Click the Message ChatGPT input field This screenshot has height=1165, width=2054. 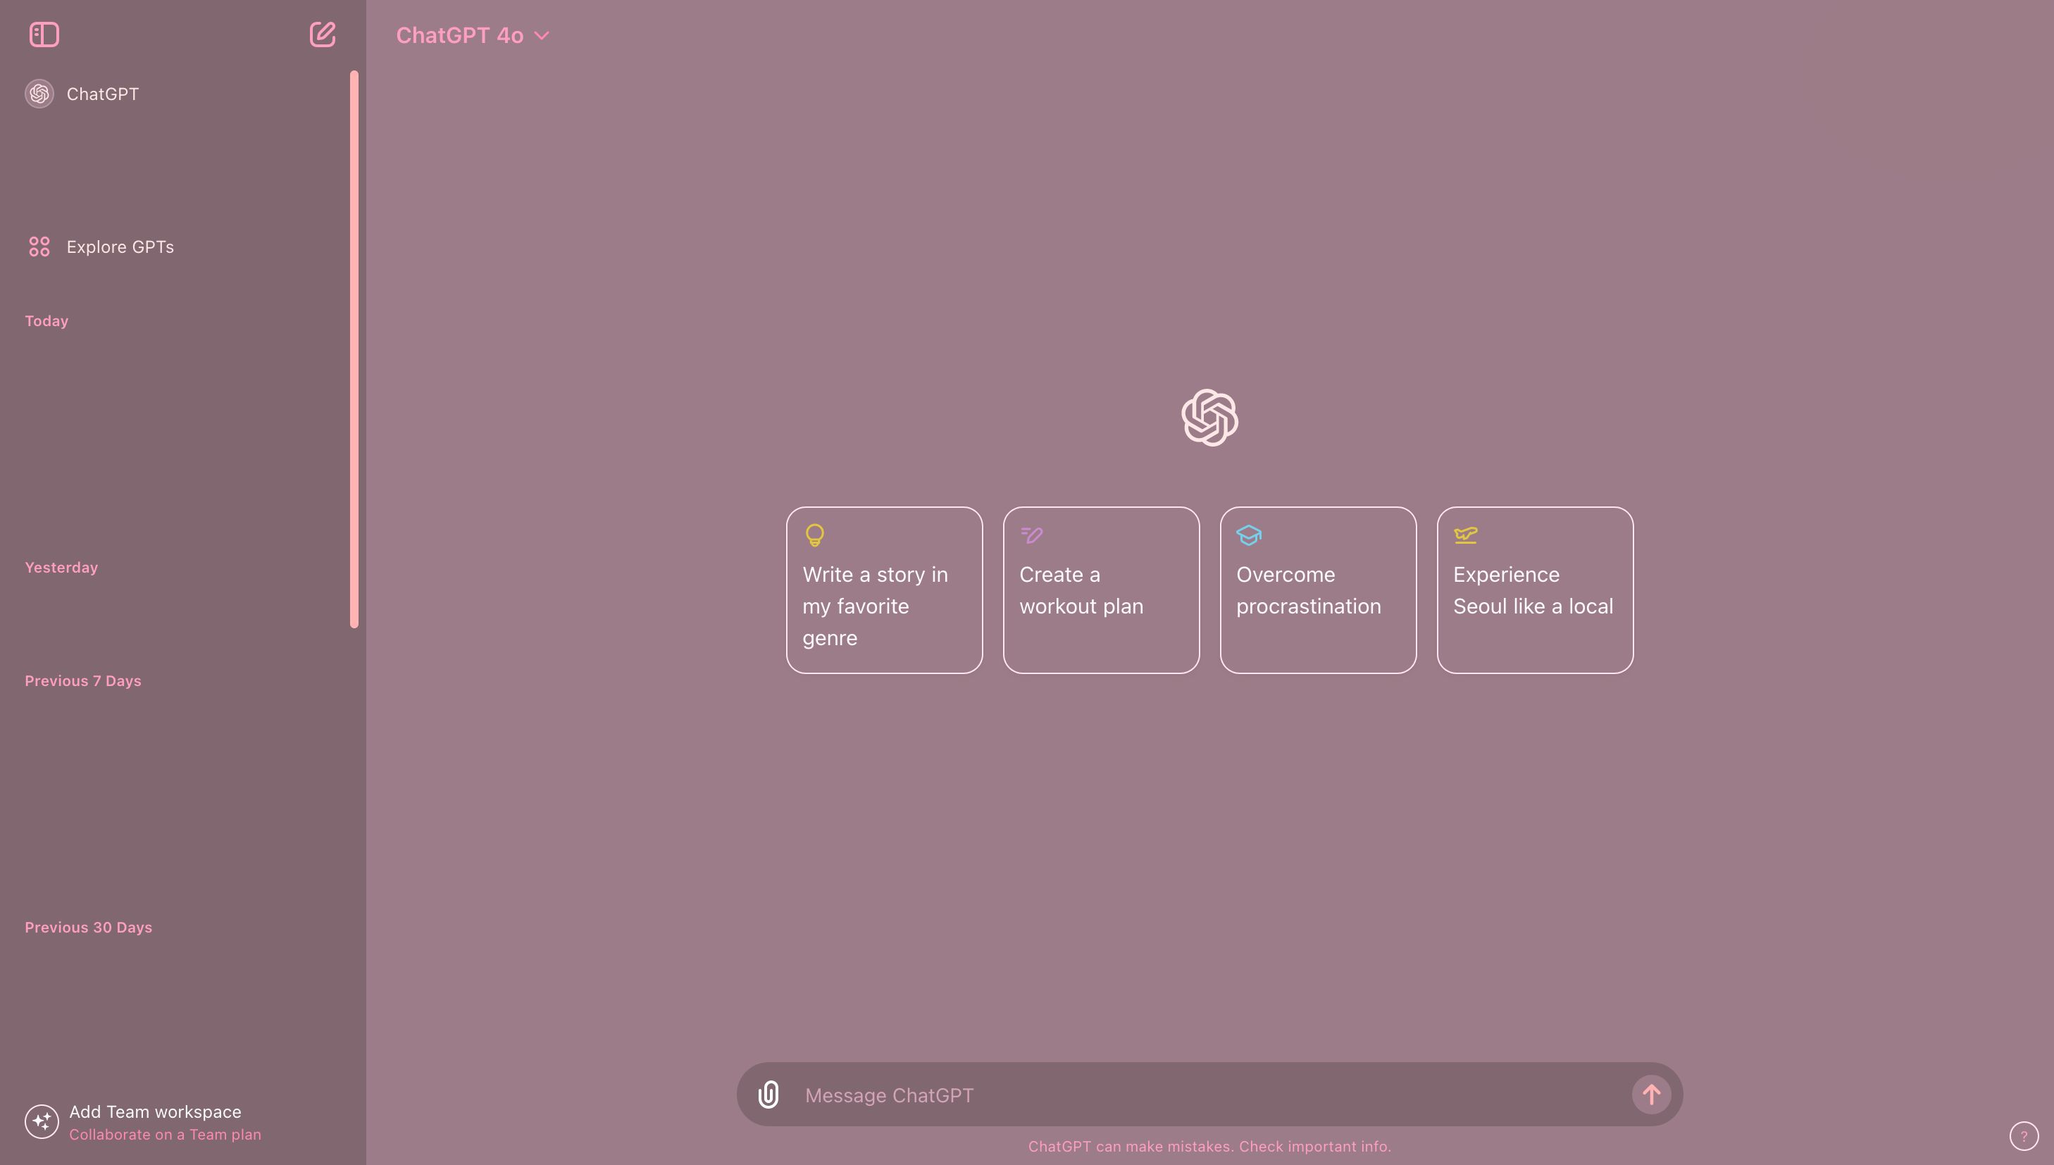point(1209,1093)
